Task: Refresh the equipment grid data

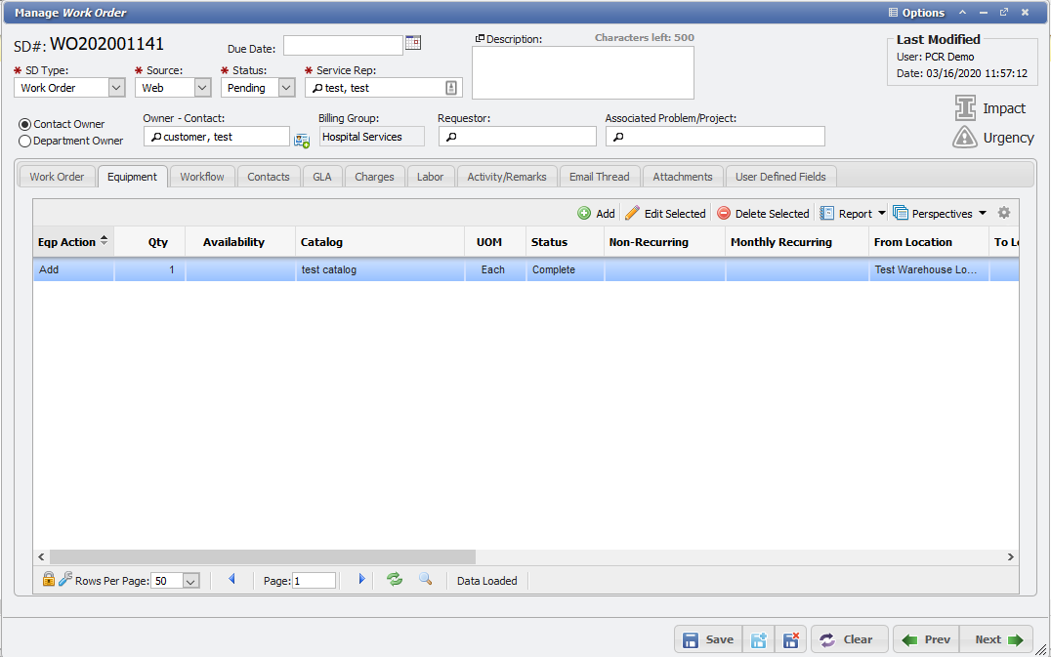Action: point(394,580)
